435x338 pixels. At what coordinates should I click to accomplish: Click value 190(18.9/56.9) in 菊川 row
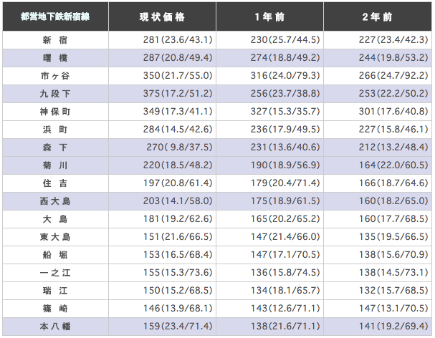[285, 165]
